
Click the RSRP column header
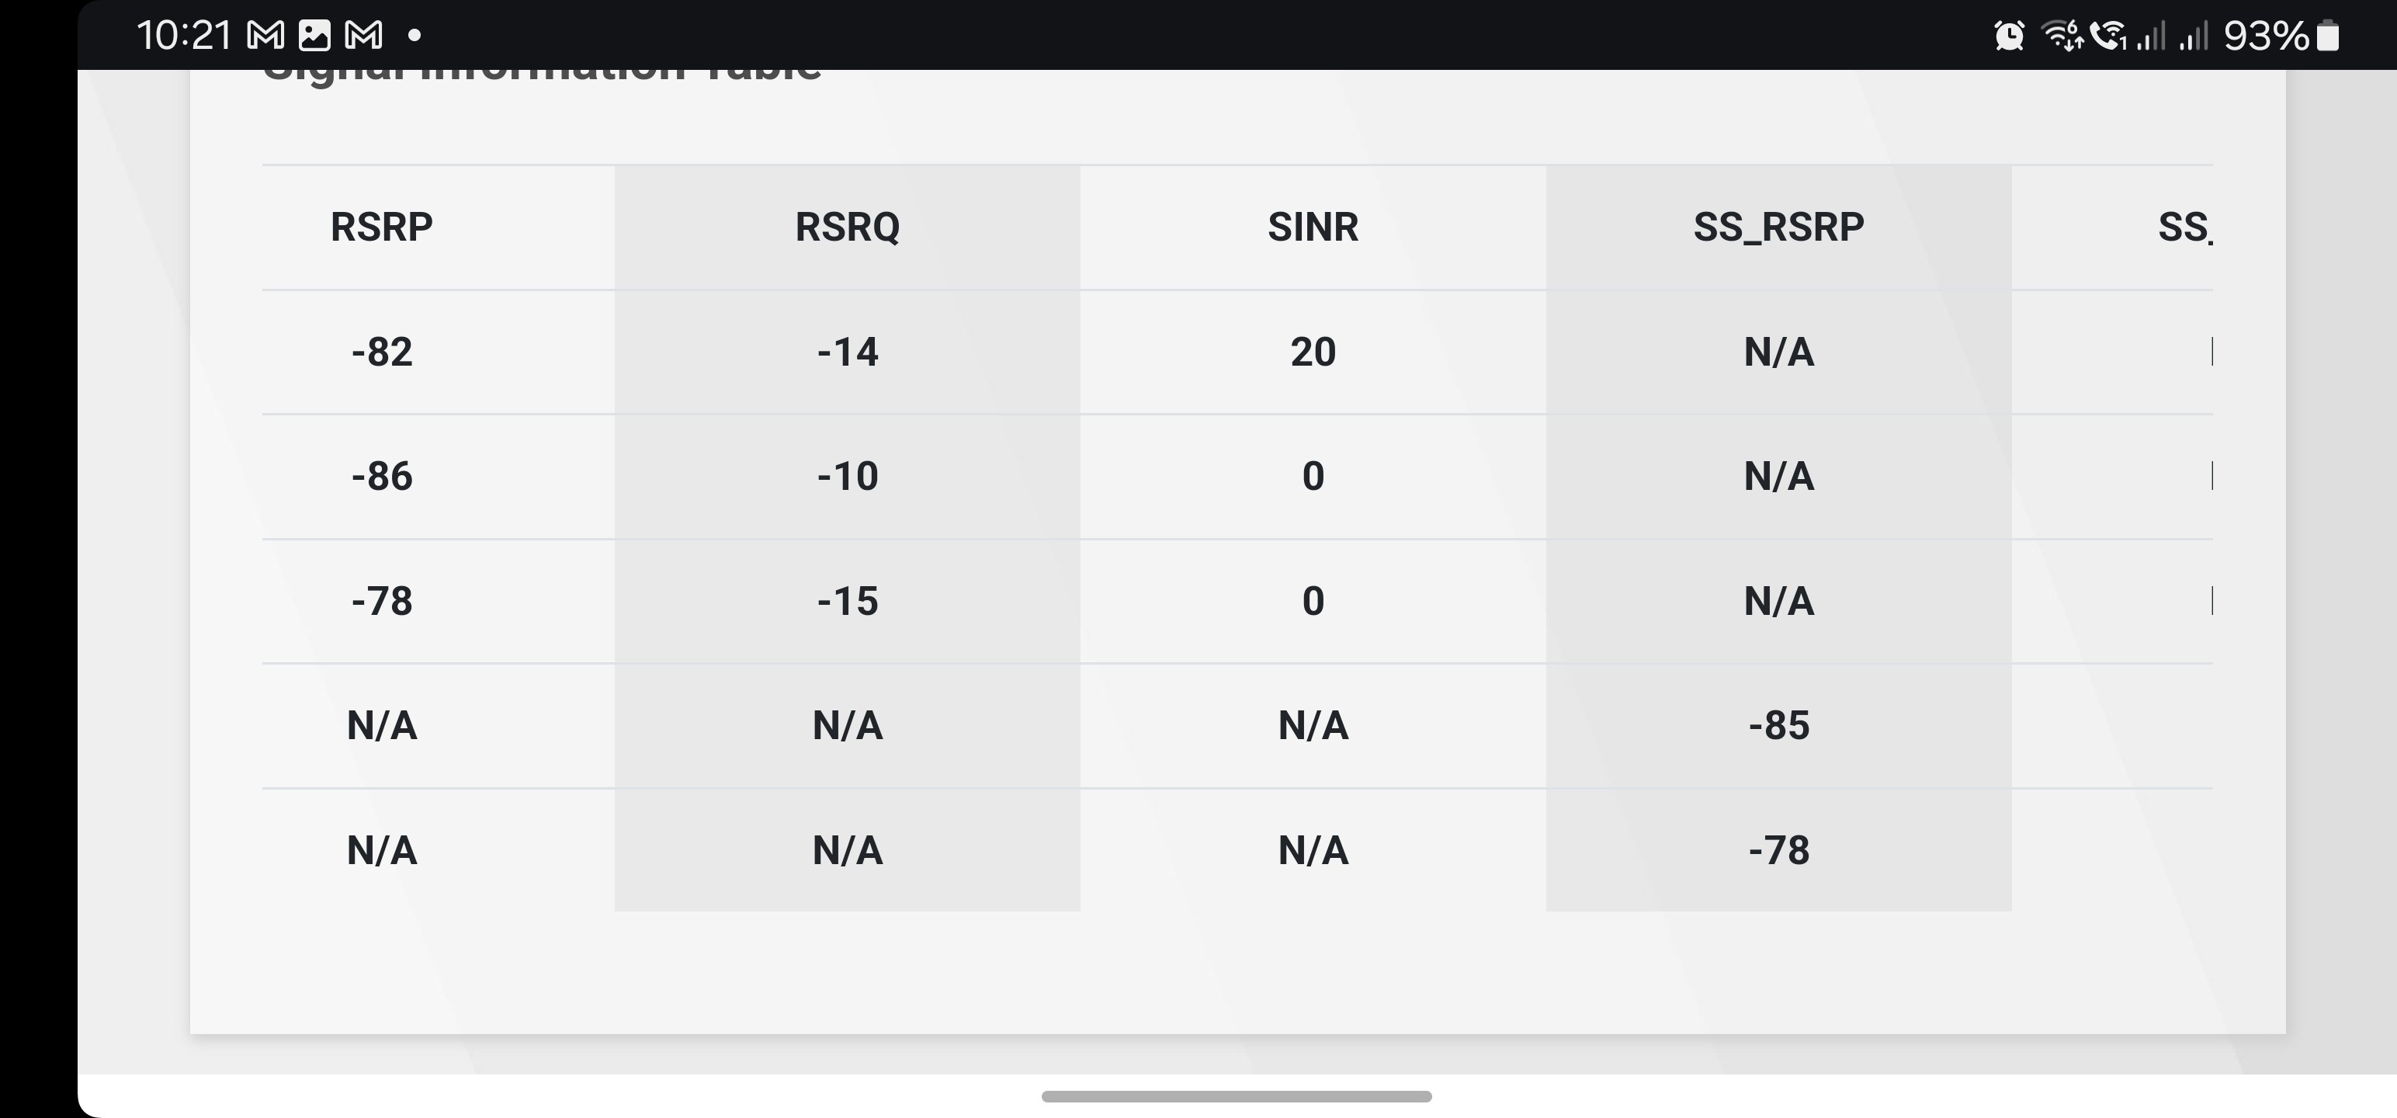pos(381,227)
